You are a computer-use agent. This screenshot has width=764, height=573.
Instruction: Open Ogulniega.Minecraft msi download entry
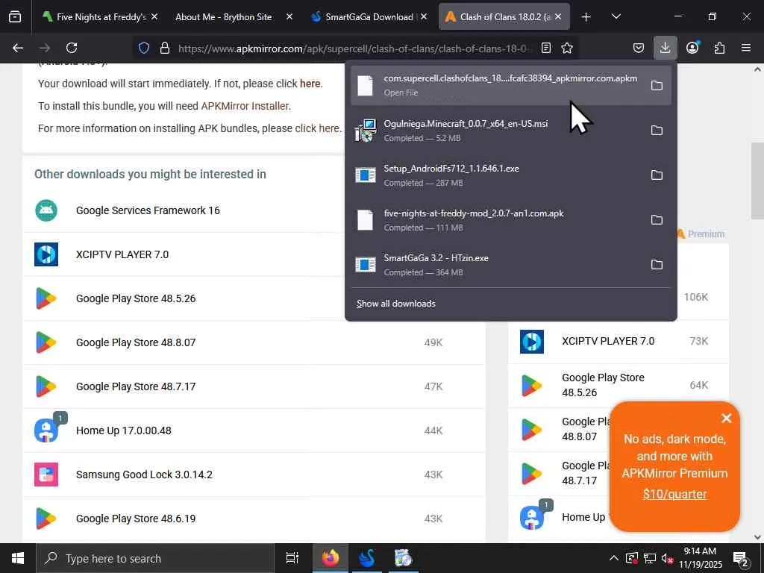point(497,130)
